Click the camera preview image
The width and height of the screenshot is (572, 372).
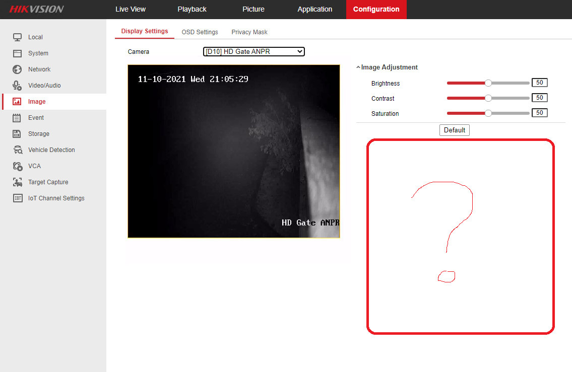click(x=234, y=151)
